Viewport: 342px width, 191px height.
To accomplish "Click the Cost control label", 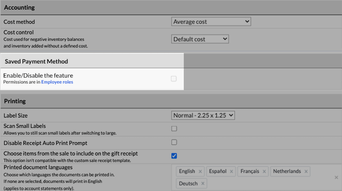I will [19, 32].
